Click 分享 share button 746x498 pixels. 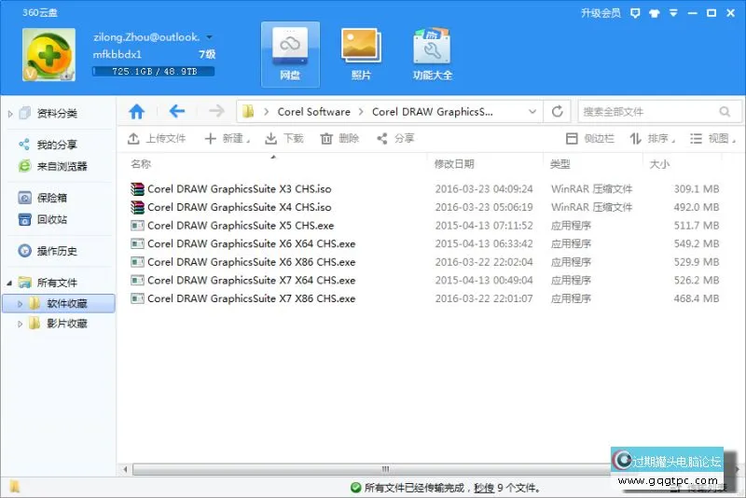pyautogui.click(x=395, y=138)
